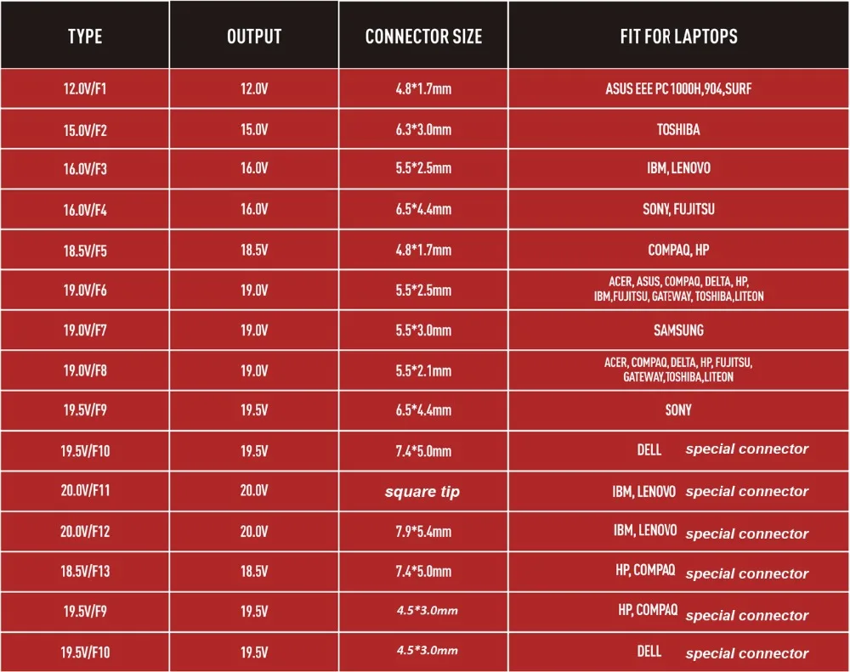
Task: Click the SAMSUNG laptop cell
Action: pyautogui.click(x=678, y=330)
